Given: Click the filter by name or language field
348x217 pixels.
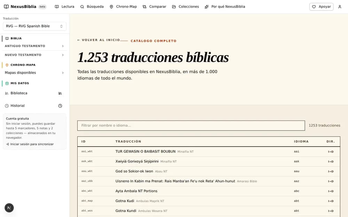Looking at the screenshot, I should (191, 126).
